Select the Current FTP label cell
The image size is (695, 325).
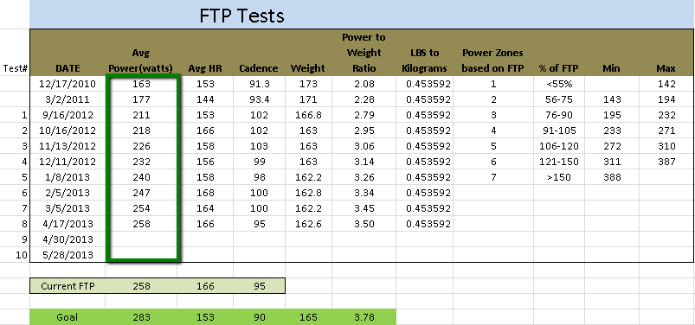(x=68, y=286)
